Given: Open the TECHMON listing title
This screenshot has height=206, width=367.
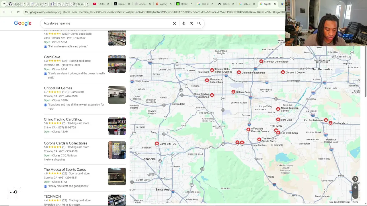Looking at the screenshot, I should 52,196.
